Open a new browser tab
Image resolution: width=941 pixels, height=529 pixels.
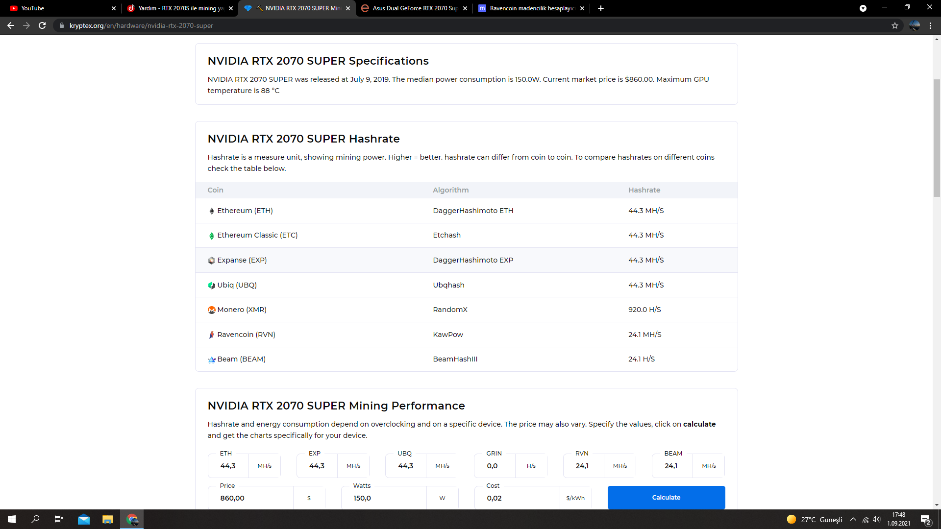point(601,8)
